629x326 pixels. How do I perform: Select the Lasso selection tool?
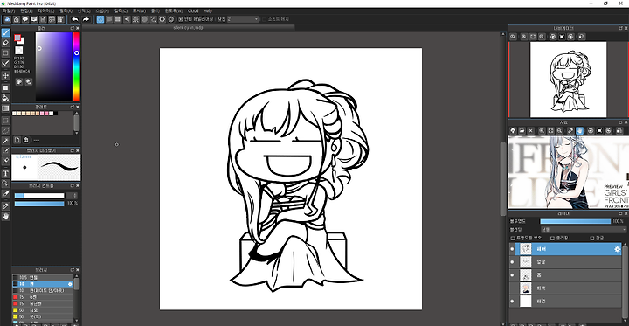[x=5, y=130]
